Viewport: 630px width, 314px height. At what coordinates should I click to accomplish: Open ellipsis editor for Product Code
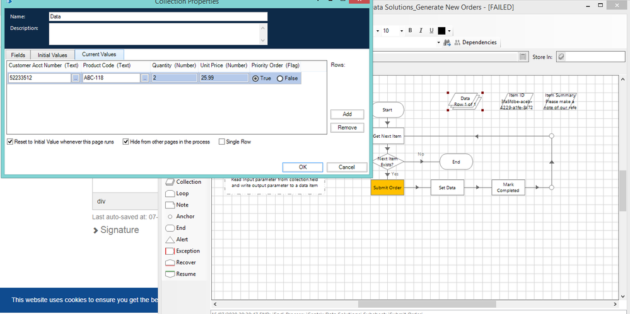pyautogui.click(x=145, y=78)
